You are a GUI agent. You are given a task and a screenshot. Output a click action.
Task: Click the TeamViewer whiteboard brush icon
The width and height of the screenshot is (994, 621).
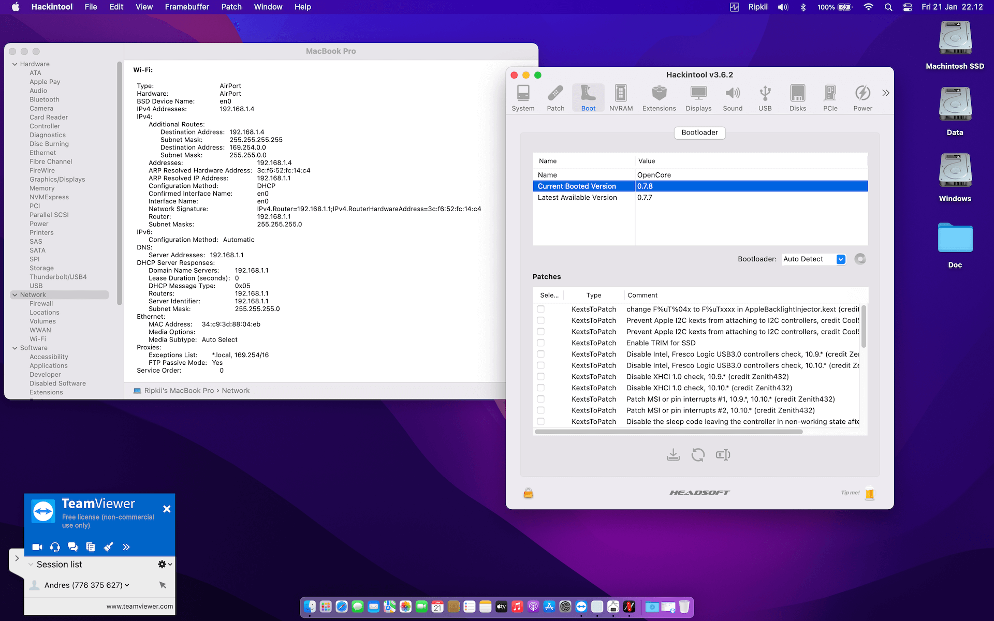coord(108,547)
